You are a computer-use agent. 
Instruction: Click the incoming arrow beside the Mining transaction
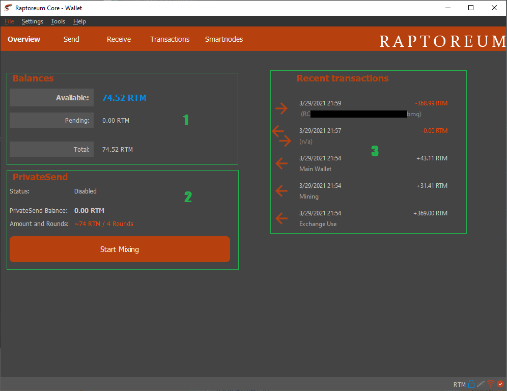coord(281,191)
